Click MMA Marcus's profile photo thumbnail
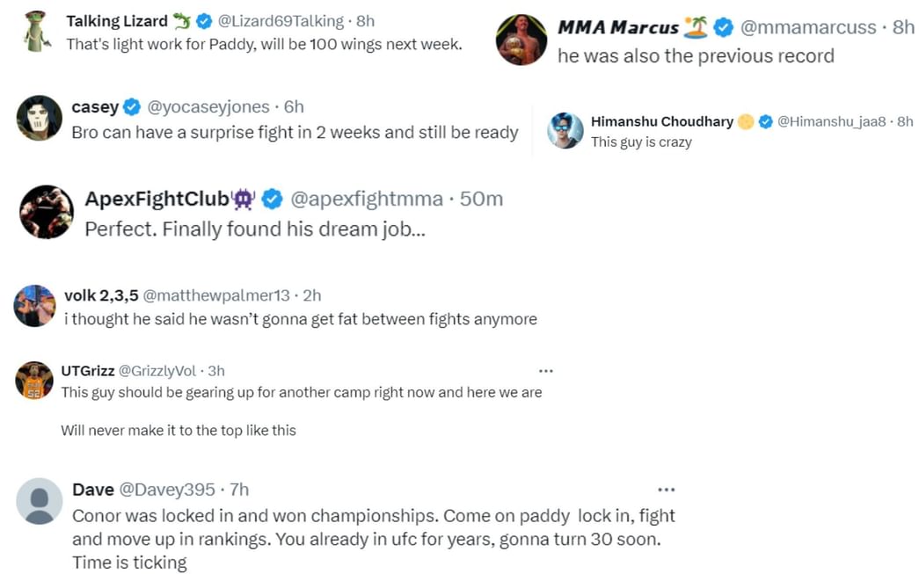919x574 pixels. [x=521, y=39]
